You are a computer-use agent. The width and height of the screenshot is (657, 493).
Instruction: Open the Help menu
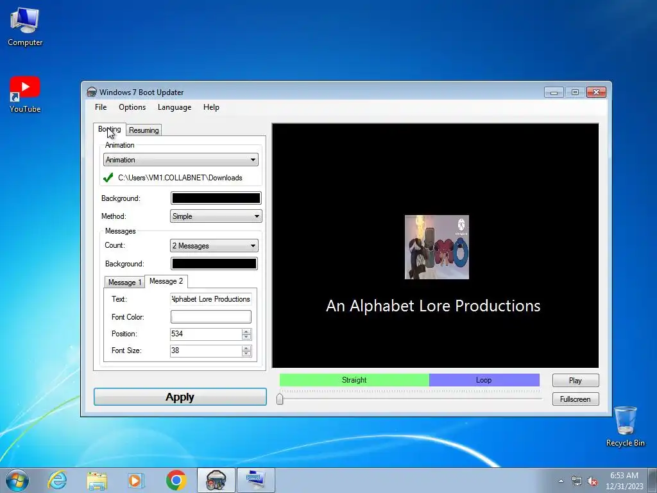pyautogui.click(x=211, y=107)
